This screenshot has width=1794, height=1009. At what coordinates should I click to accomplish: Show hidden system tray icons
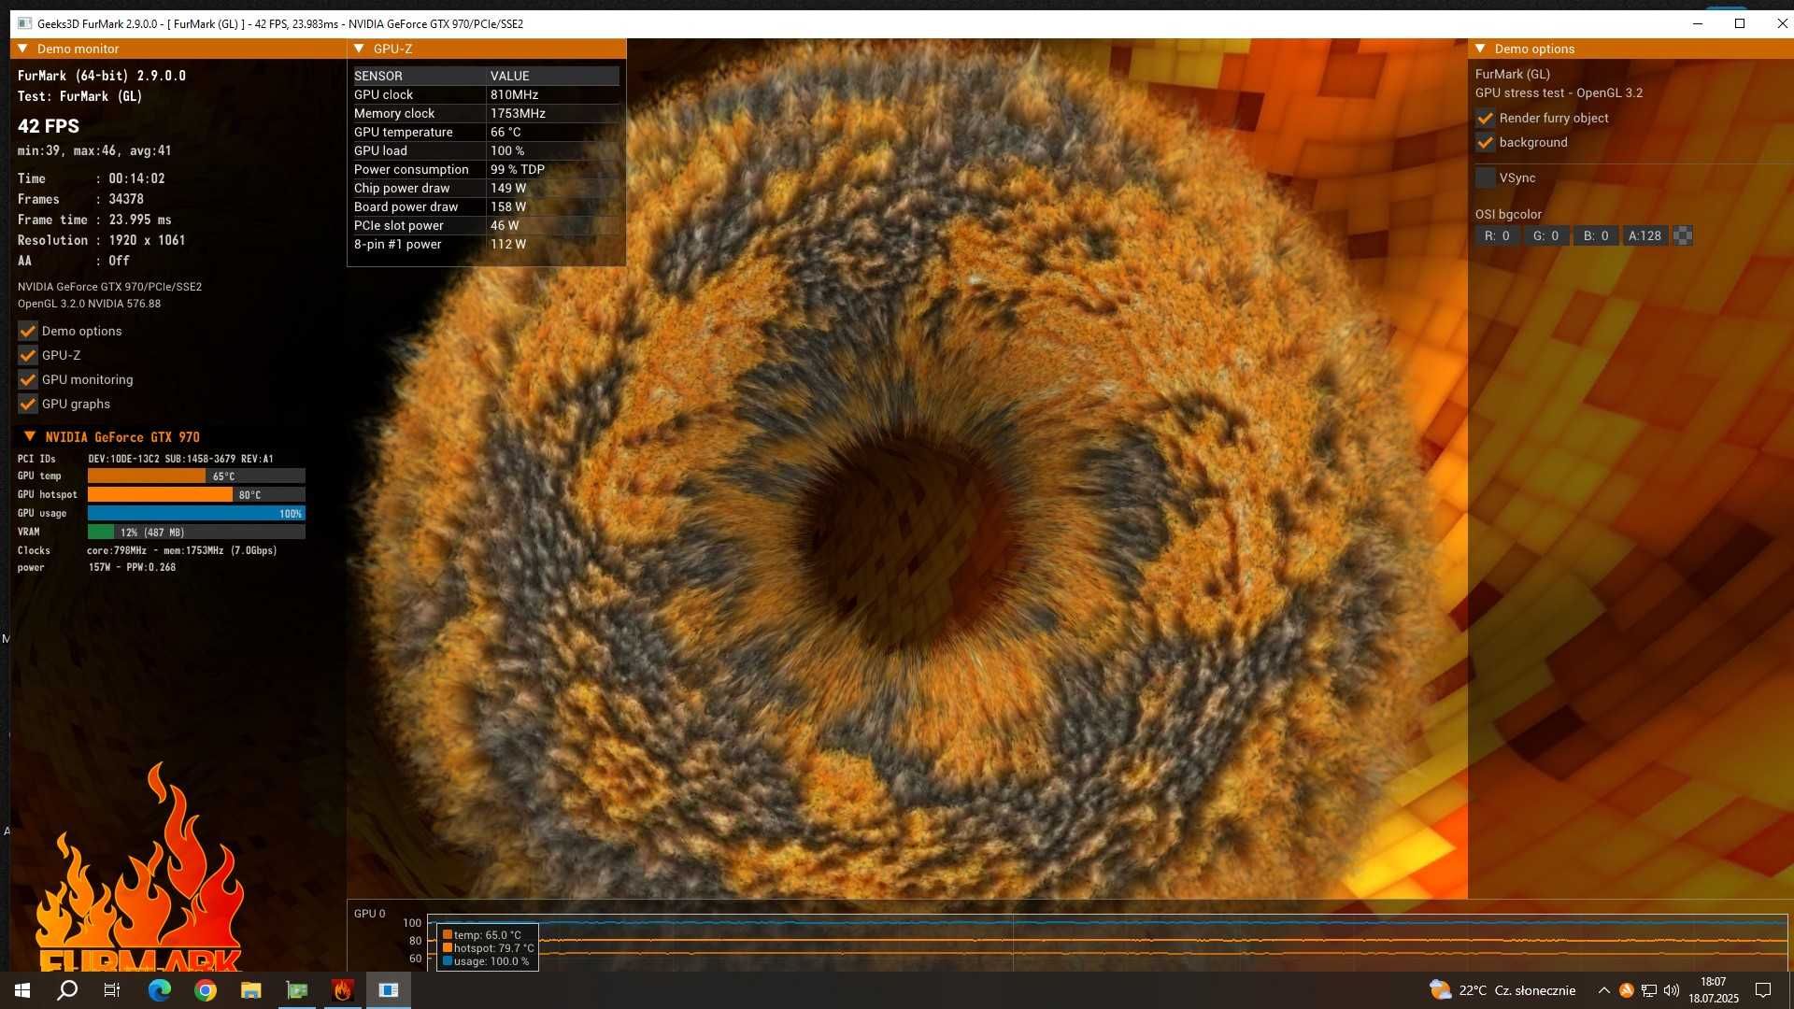coord(1604,990)
